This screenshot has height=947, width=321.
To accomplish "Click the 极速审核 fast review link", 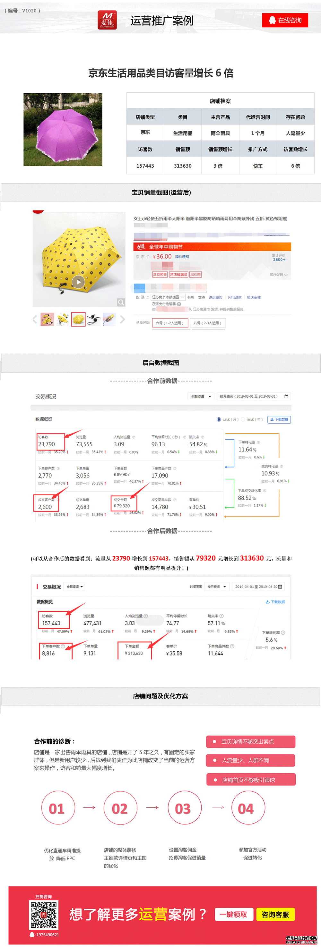I will pyautogui.click(x=254, y=297).
